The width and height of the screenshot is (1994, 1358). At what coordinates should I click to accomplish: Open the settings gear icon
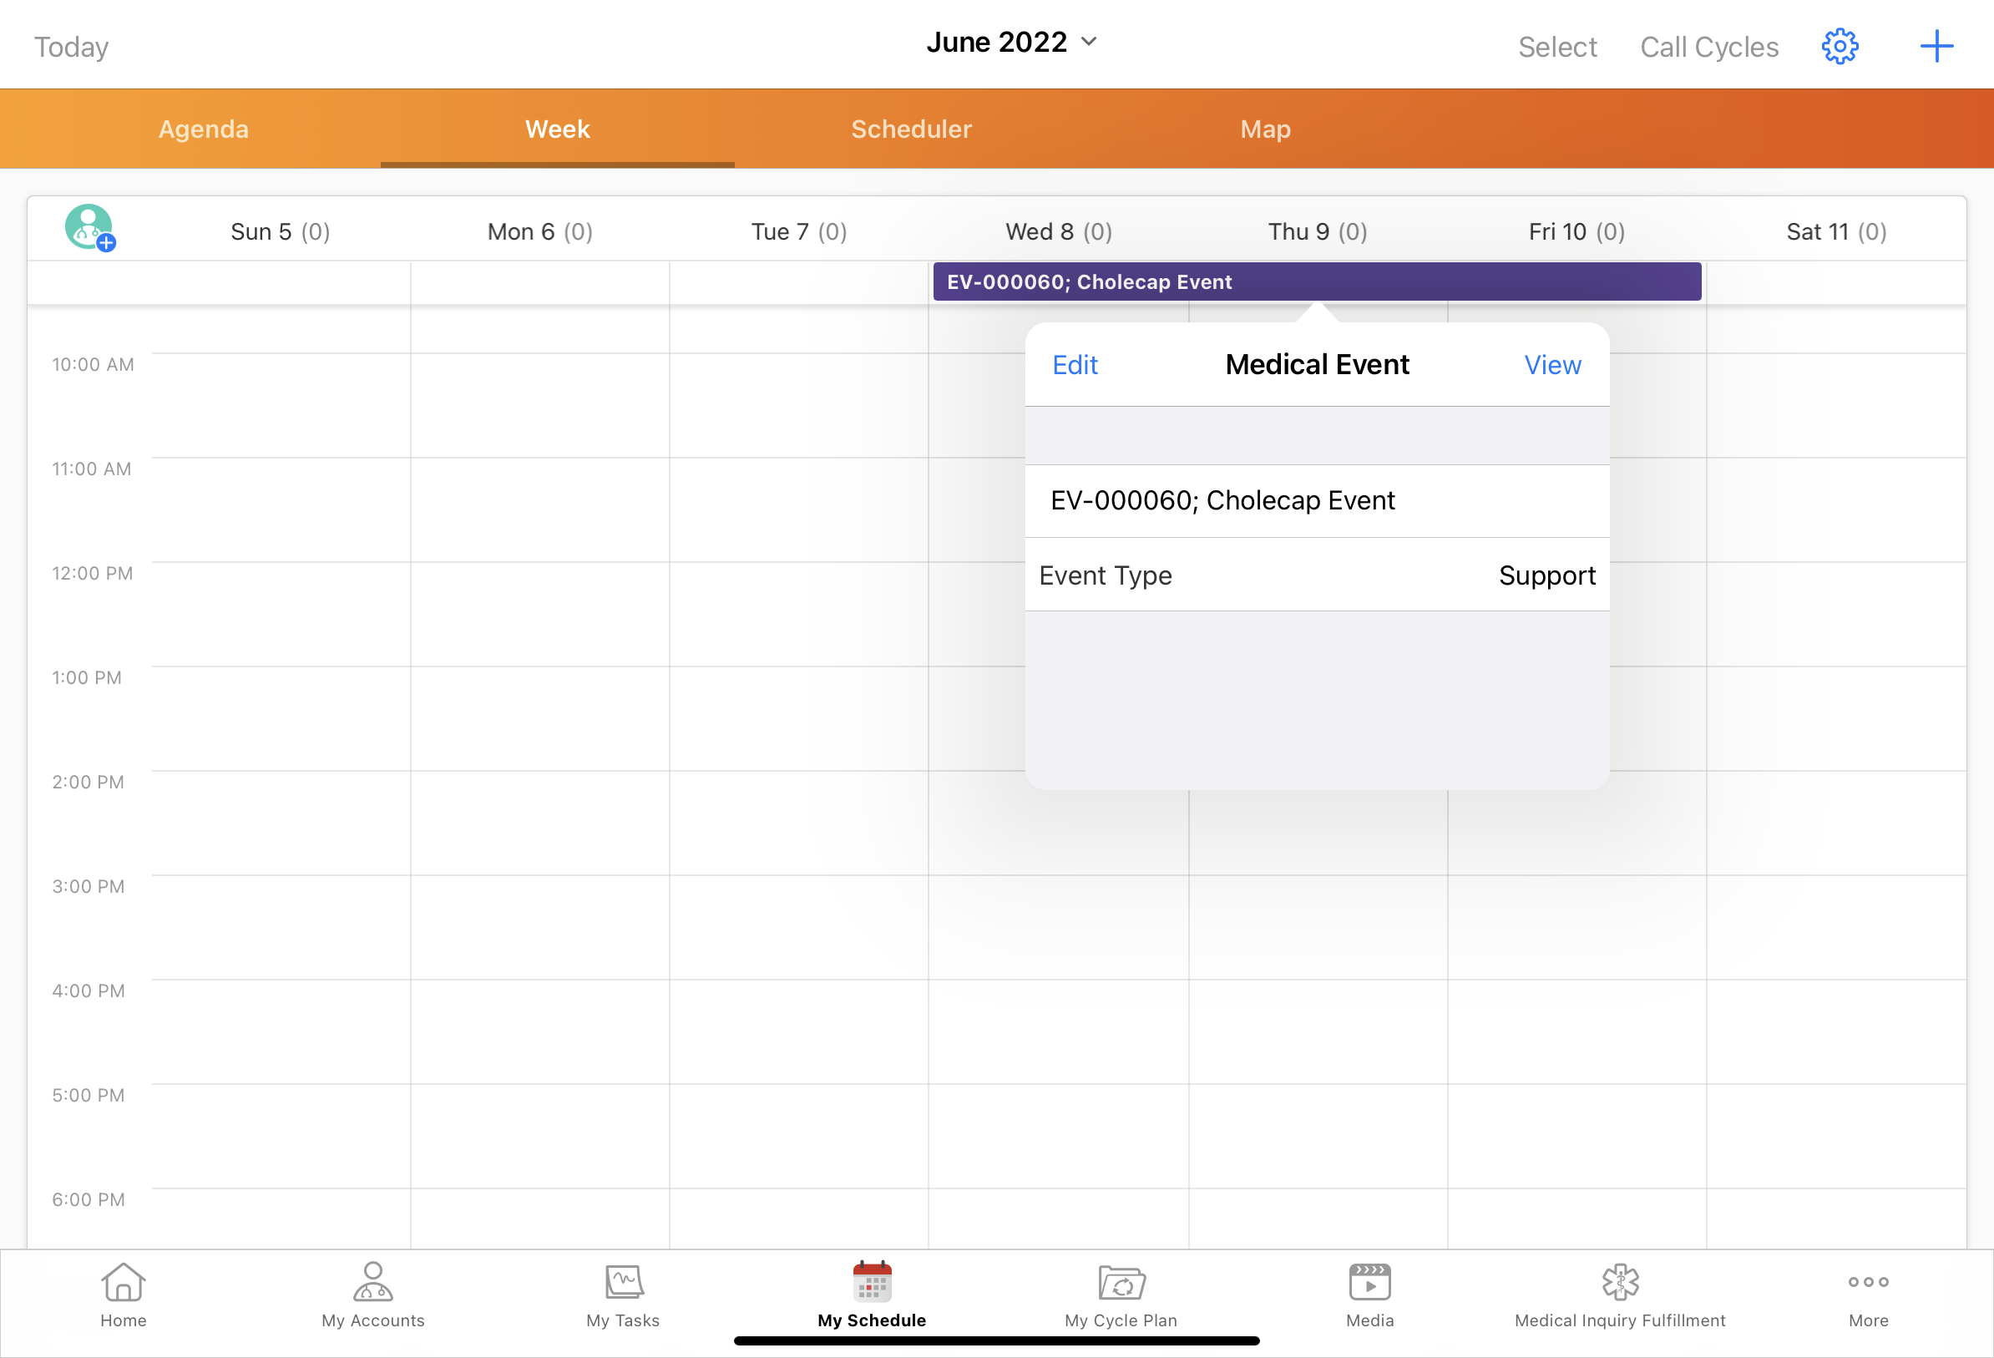click(1839, 47)
